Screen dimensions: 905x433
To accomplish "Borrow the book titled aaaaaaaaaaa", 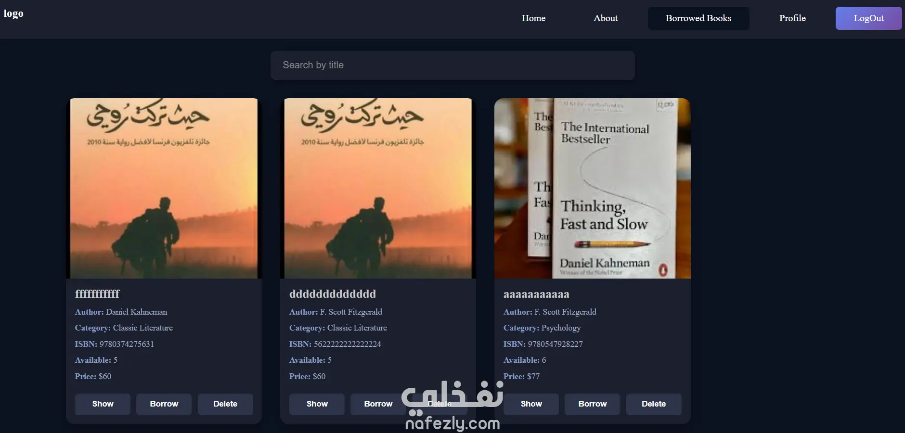I will pyautogui.click(x=592, y=404).
